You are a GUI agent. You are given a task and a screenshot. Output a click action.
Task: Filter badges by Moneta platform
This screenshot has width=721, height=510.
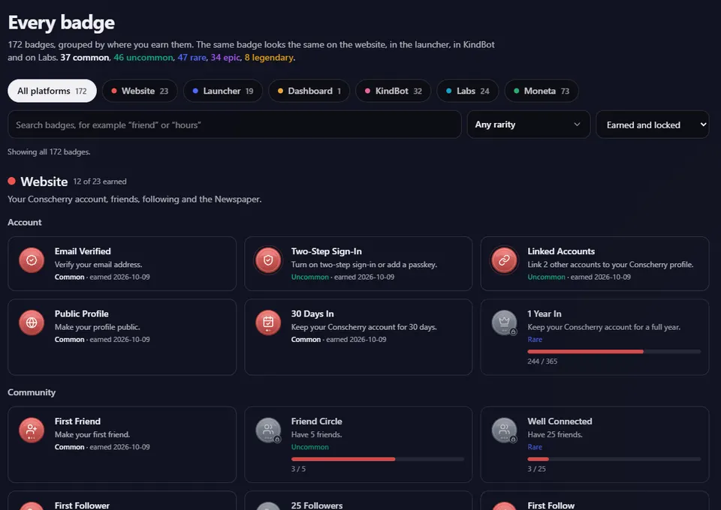pos(542,91)
